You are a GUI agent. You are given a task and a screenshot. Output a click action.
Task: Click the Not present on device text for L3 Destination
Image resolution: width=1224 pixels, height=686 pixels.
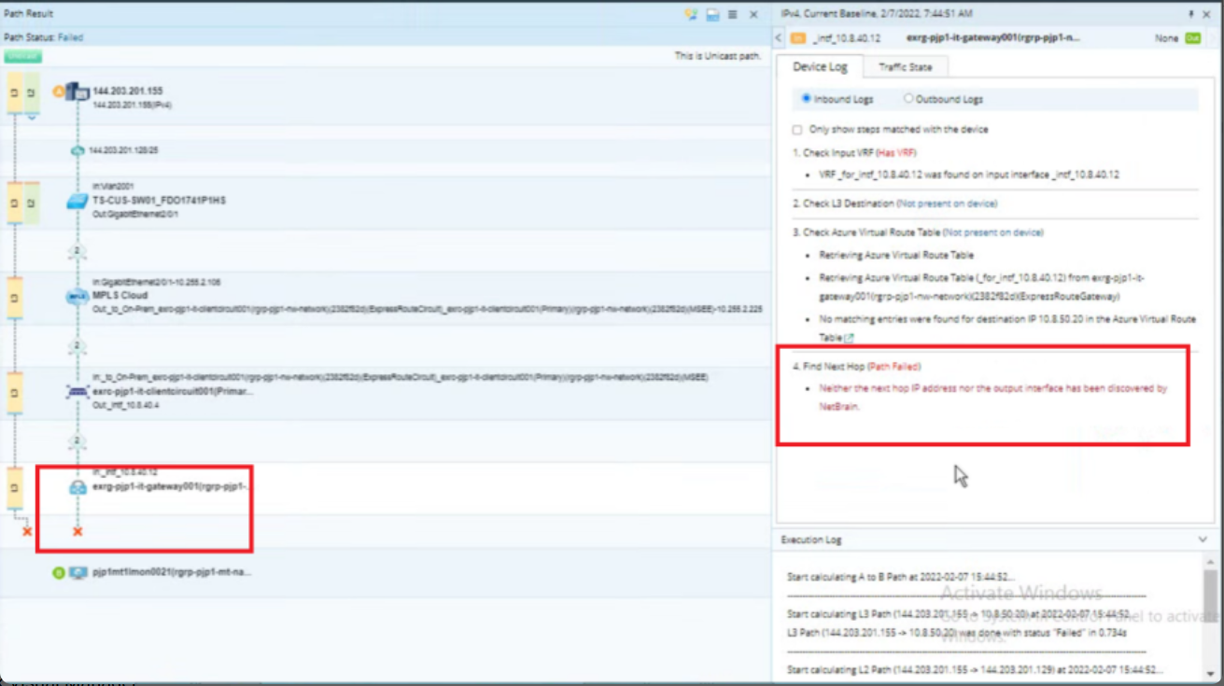pos(947,203)
